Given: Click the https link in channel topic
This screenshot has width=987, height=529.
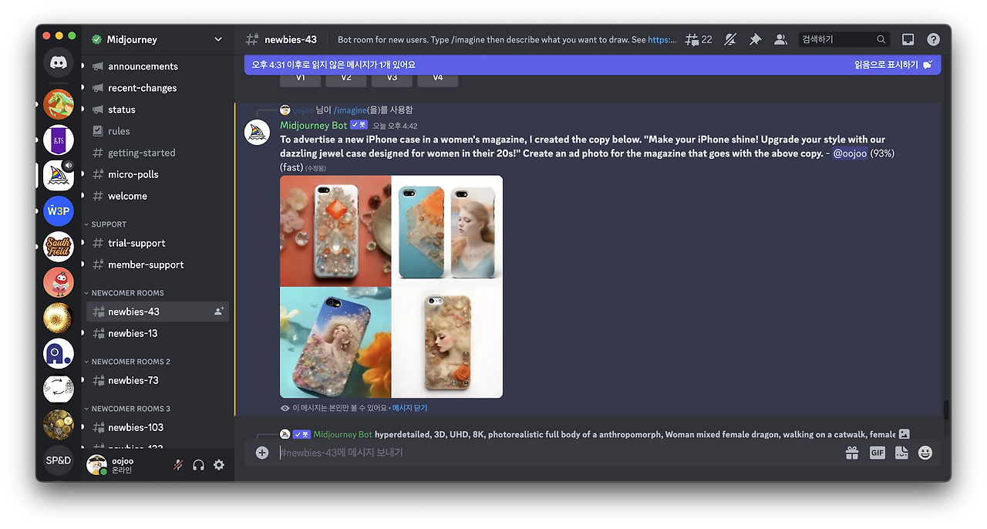Looking at the screenshot, I should (662, 39).
